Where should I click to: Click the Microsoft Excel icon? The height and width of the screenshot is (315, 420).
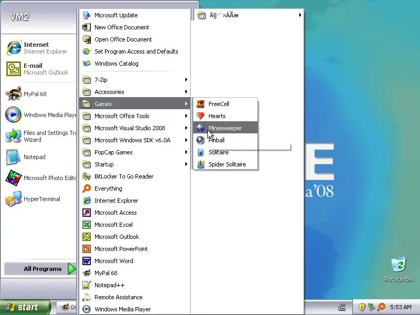pyautogui.click(x=87, y=225)
